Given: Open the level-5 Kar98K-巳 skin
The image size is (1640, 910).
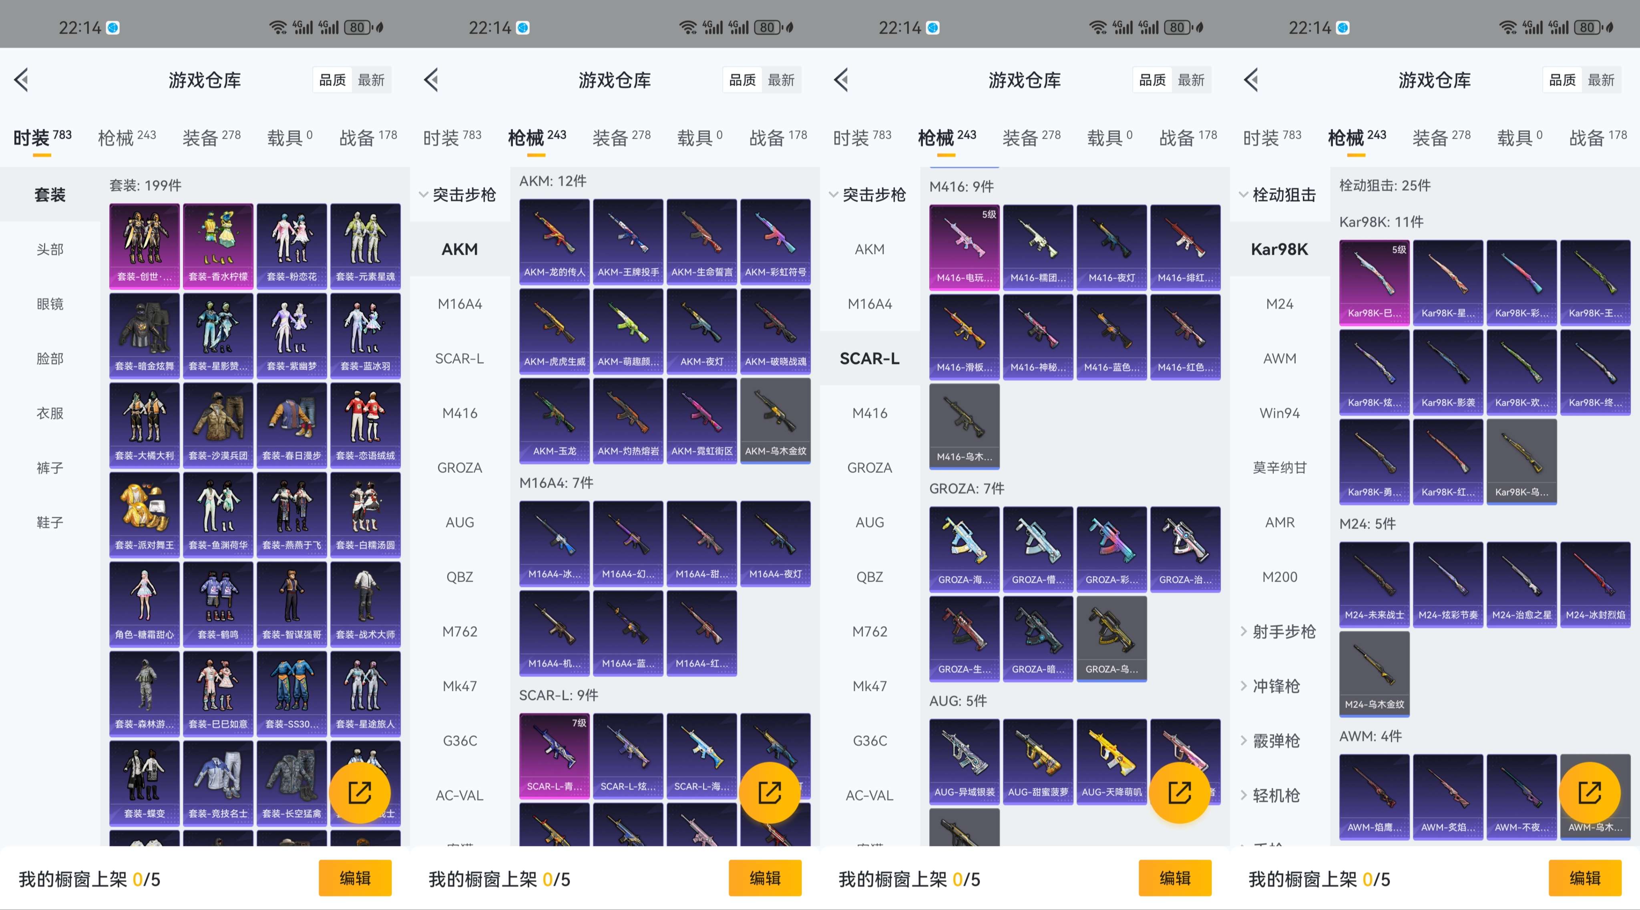Looking at the screenshot, I should (1375, 283).
